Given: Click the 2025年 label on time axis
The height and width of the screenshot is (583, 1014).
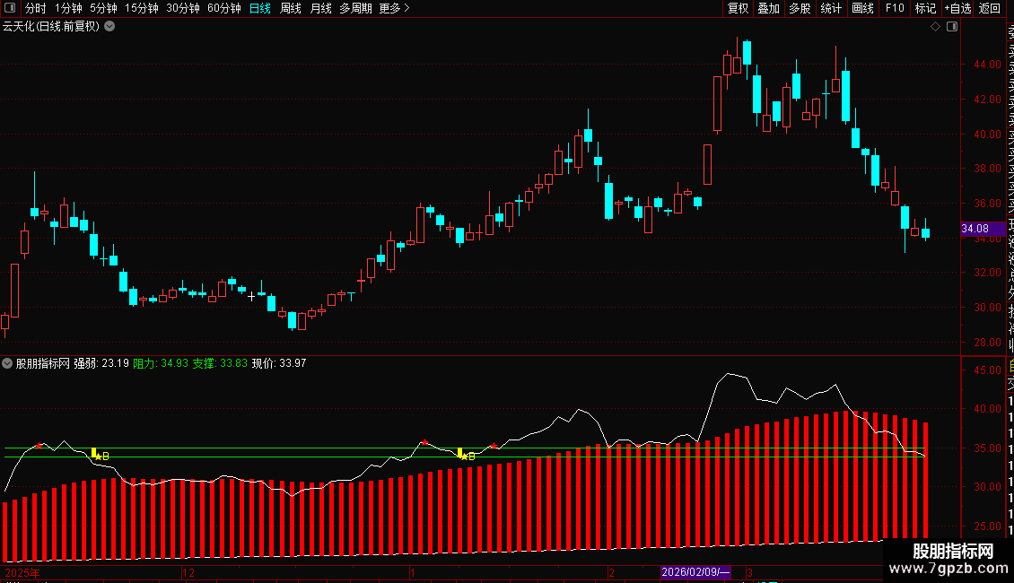Looking at the screenshot, I should [x=22, y=572].
